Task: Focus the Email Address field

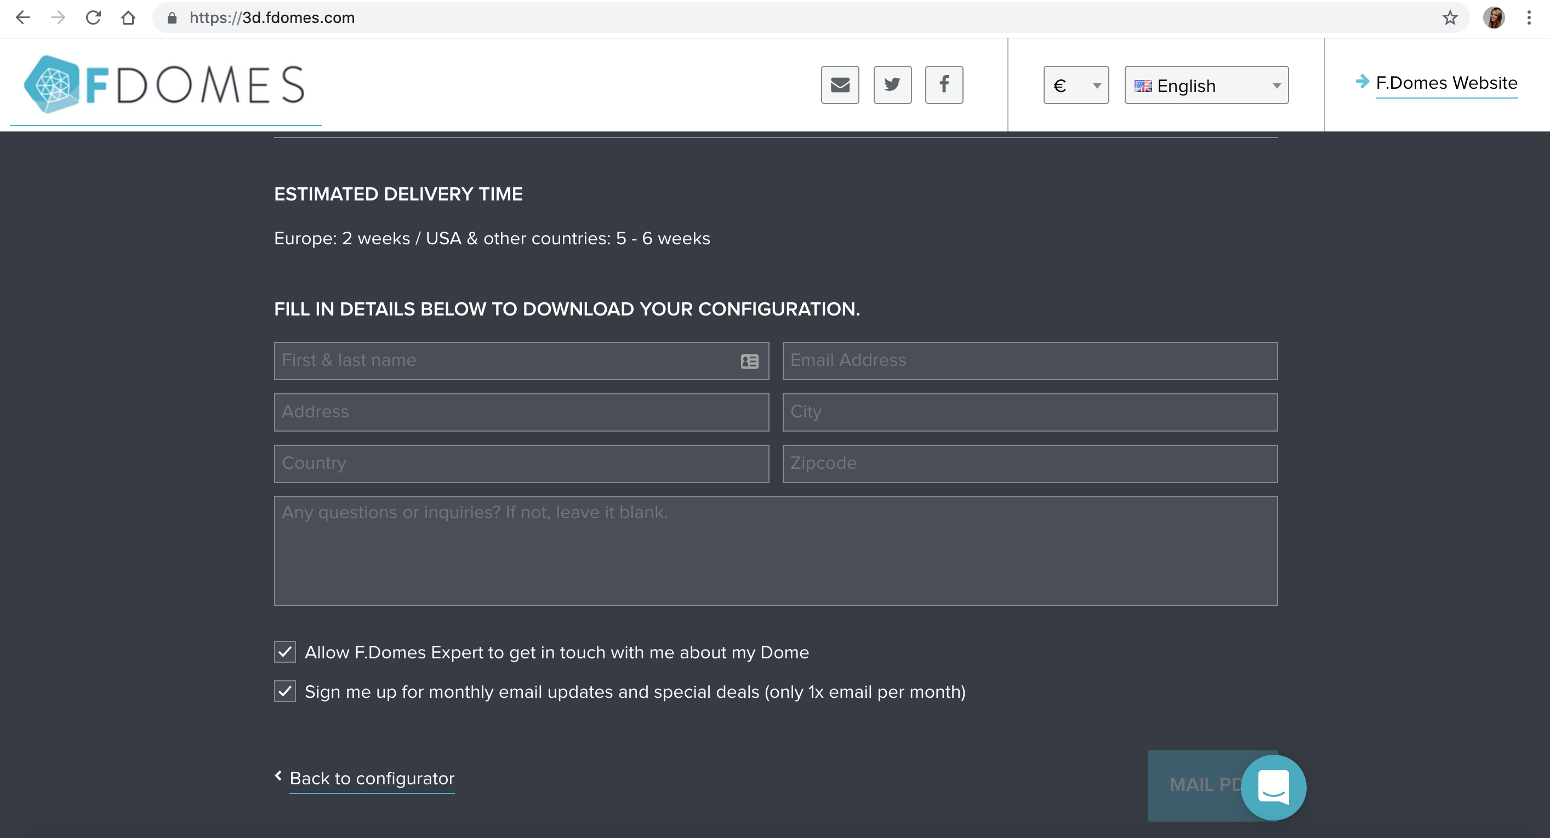Action: (1029, 361)
